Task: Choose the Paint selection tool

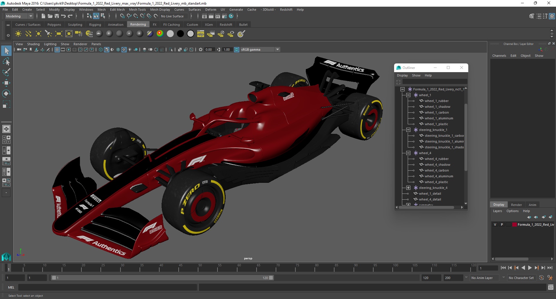Action: pos(6,72)
